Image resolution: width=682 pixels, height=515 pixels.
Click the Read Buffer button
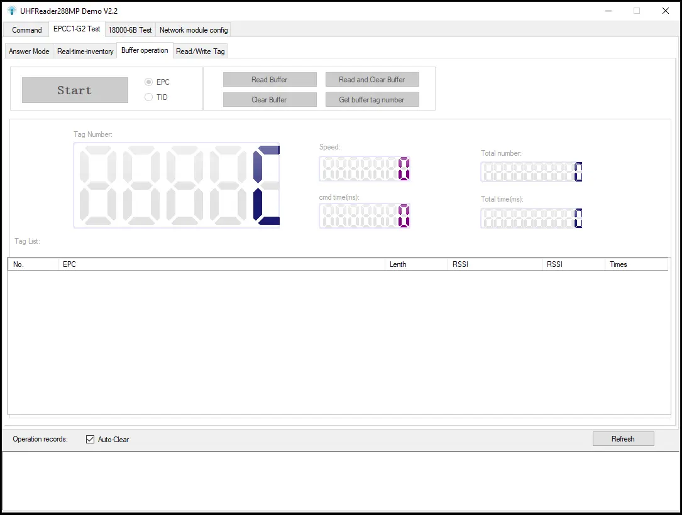(270, 80)
